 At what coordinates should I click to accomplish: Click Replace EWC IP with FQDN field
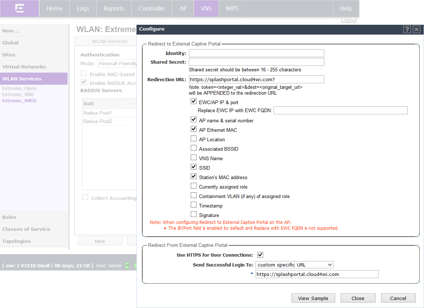pyautogui.click(x=340, y=110)
